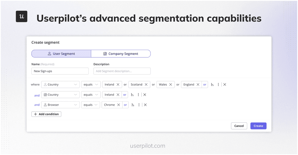Delete the first Country condition row
This screenshot has width=298, height=155.
tap(225, 85)
